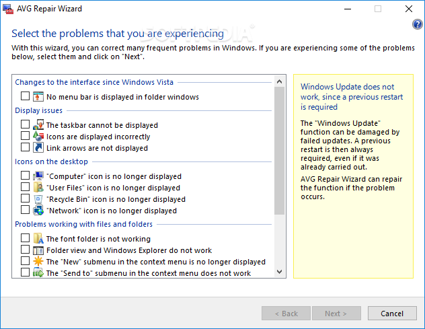This screenshot has width=425, height=329.
Task: Click the link arrow shortcut icon
Action: pyautogui.click(x=38, y=147)
